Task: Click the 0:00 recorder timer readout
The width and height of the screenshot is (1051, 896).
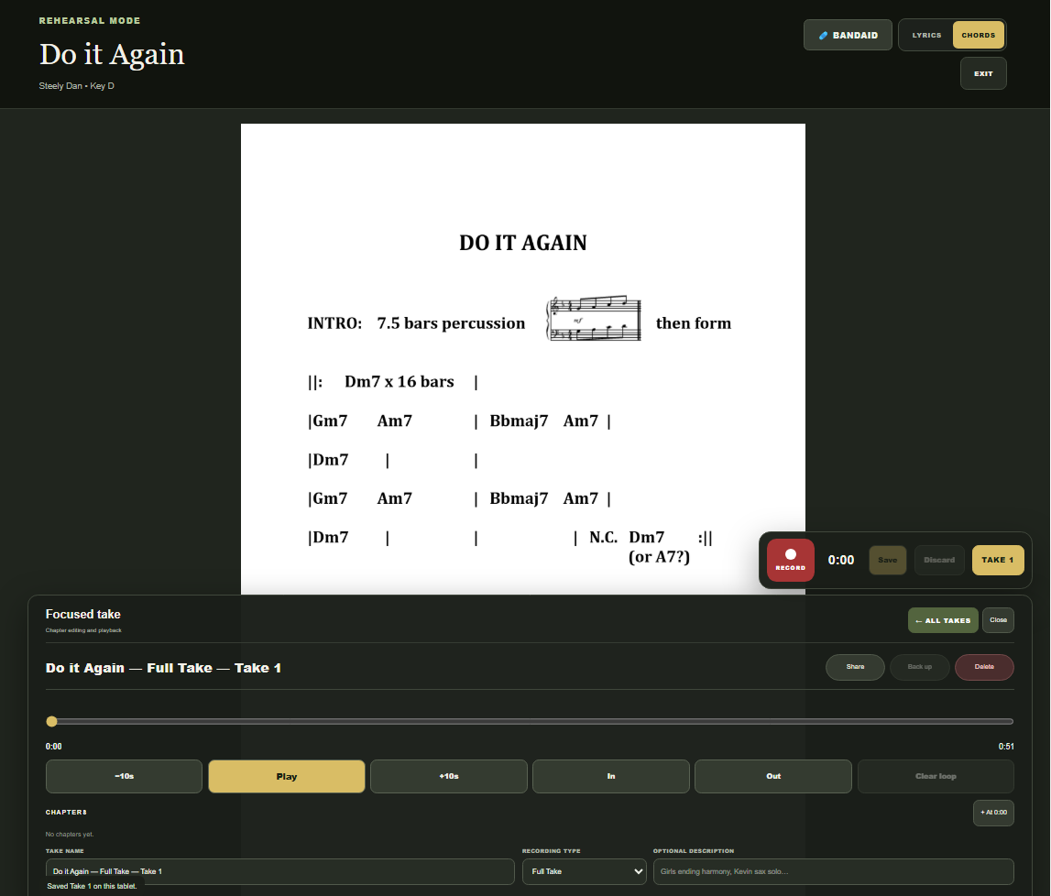Action: [841, 561]
